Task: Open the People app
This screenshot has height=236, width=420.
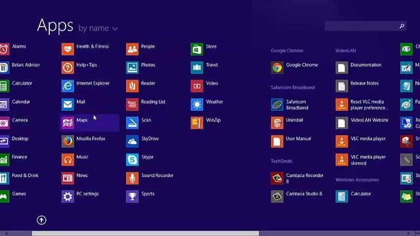Action: point(140,49)
